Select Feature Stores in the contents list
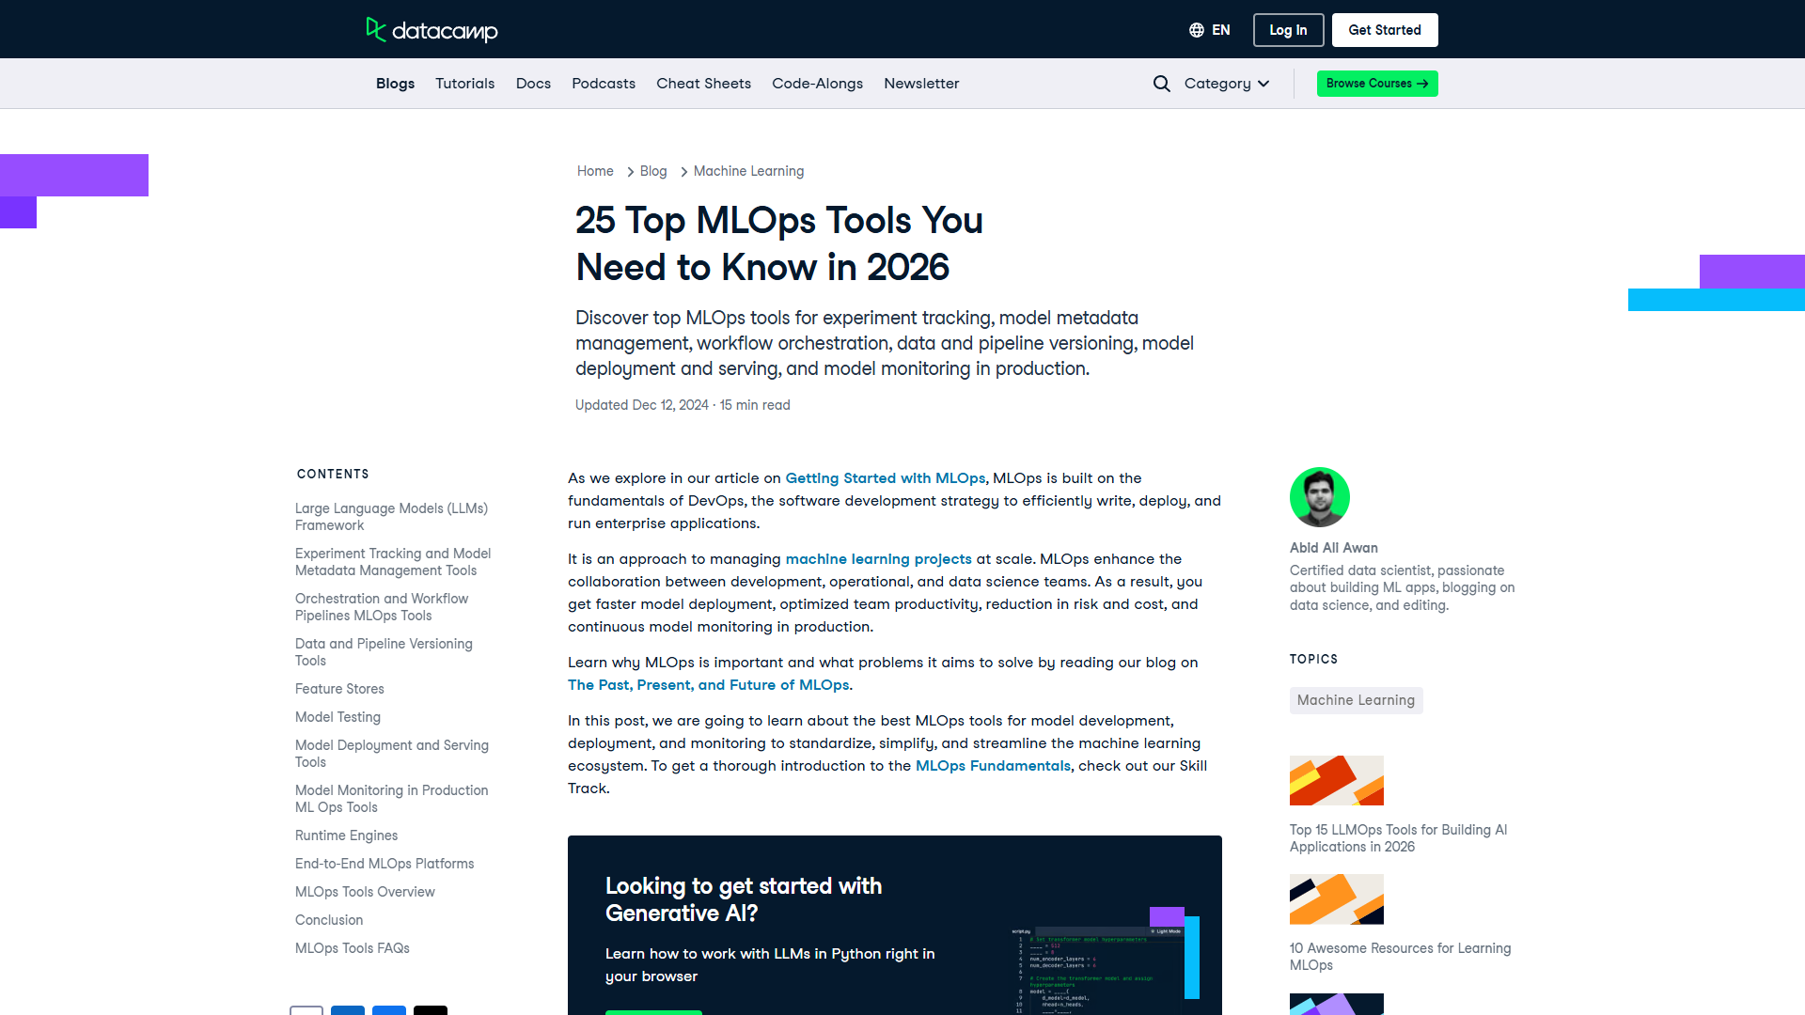The width and height of the screenshot is (1805, 1015). click(x=339, y=689)
